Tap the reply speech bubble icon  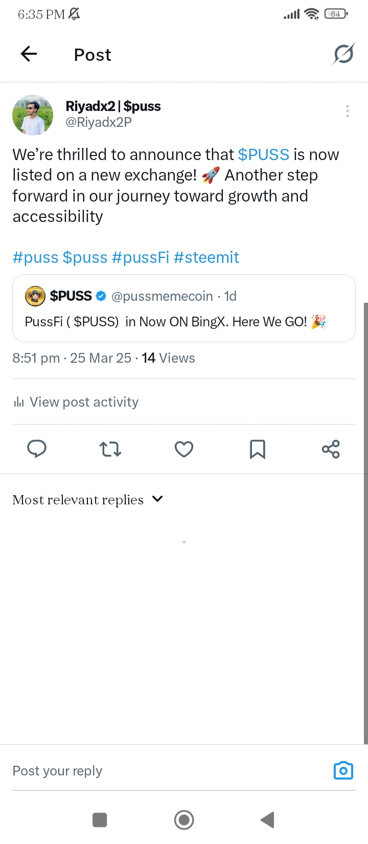(x=37, y=449)
